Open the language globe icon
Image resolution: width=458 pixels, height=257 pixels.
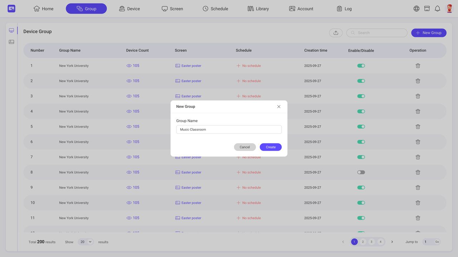coord(416,9)
